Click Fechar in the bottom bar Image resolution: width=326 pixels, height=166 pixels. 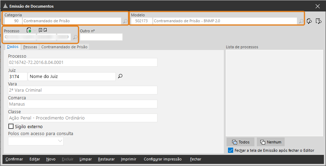click(x=196, y=159)
